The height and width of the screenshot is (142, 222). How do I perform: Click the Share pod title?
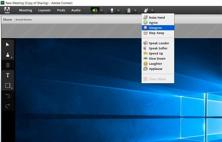(x=7, y=19)
